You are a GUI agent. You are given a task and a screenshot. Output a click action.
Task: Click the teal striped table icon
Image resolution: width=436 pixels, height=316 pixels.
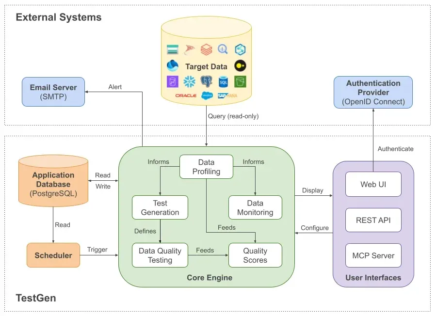(x=172, y=49)
